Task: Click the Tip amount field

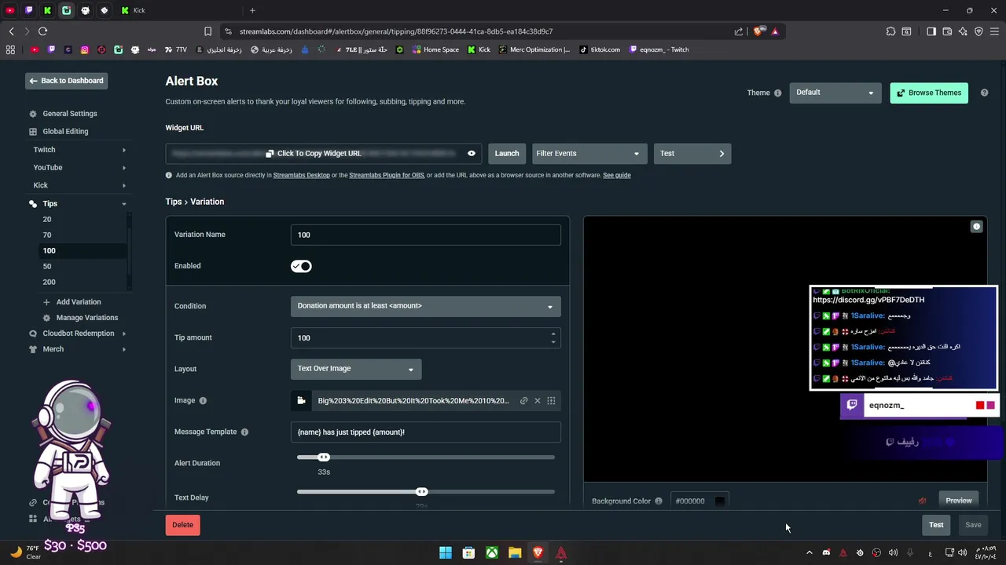Action: pyautogui.click(x=425, y=337)
